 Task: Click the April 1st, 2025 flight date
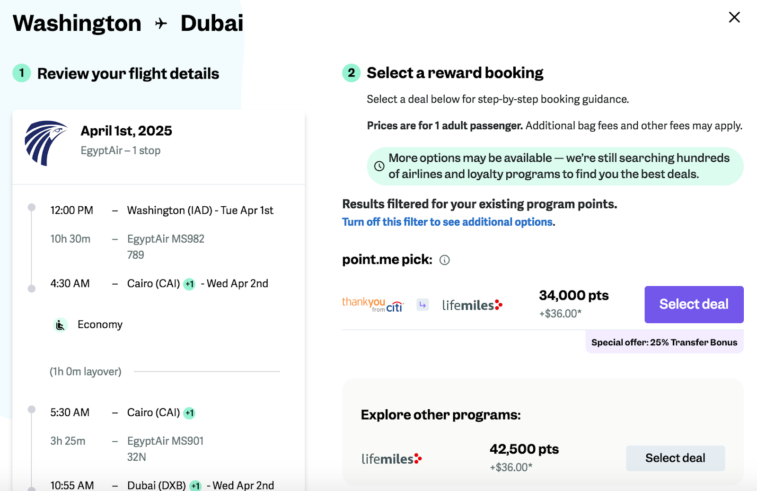126,131
